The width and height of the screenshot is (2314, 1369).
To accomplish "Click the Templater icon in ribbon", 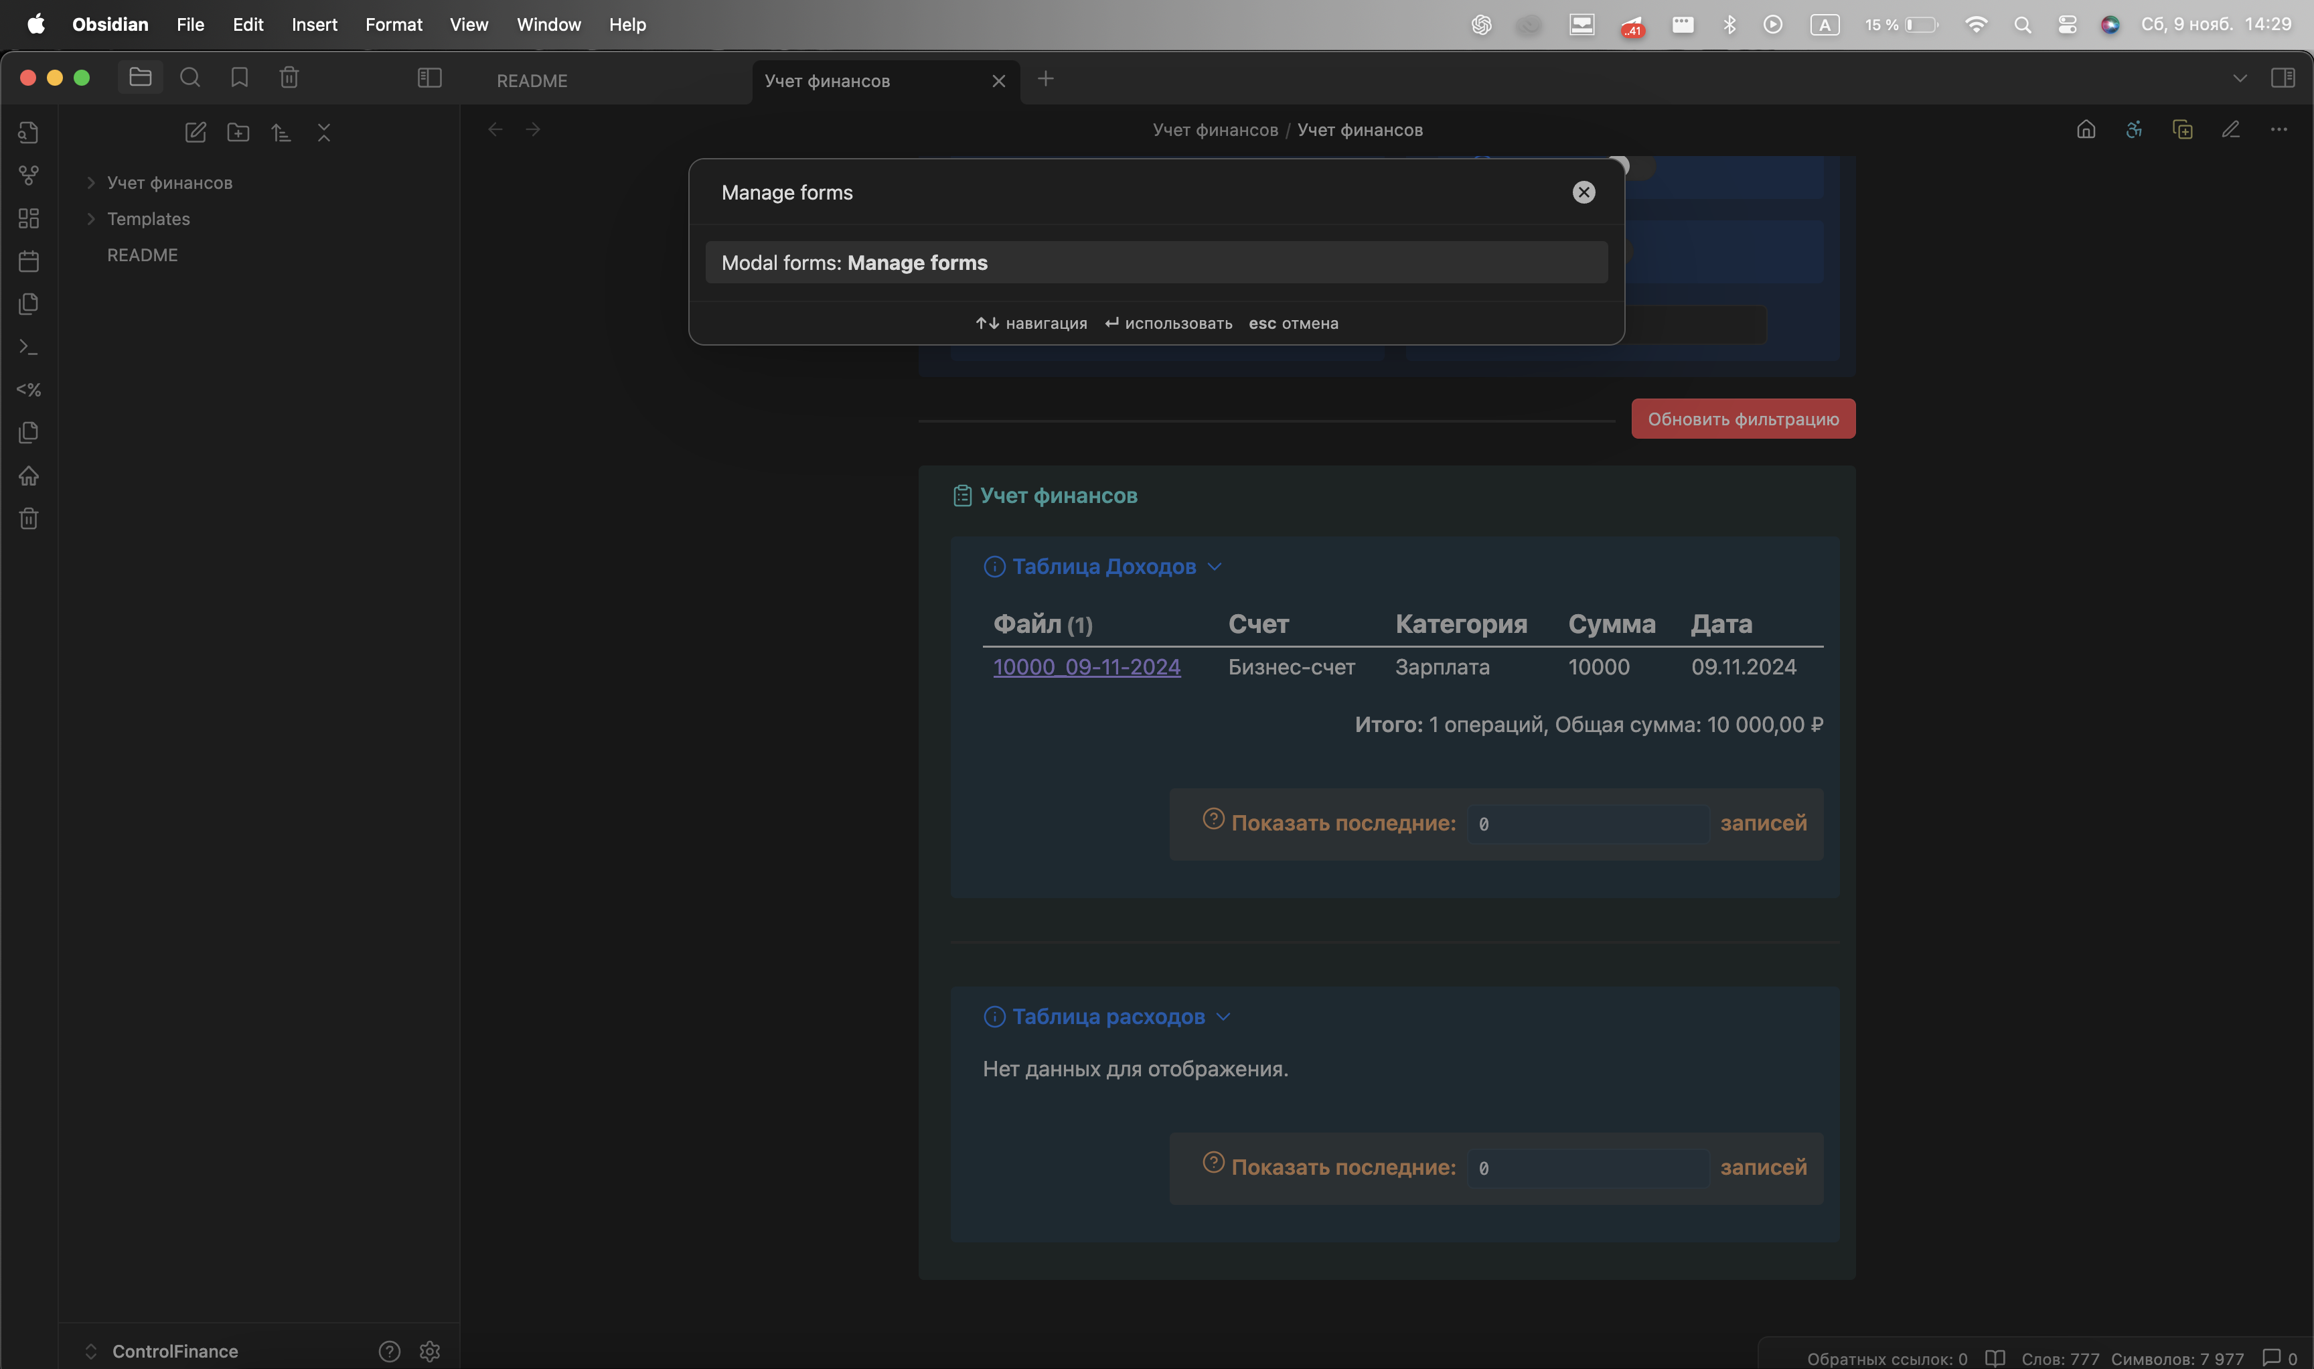I will 29,389.
